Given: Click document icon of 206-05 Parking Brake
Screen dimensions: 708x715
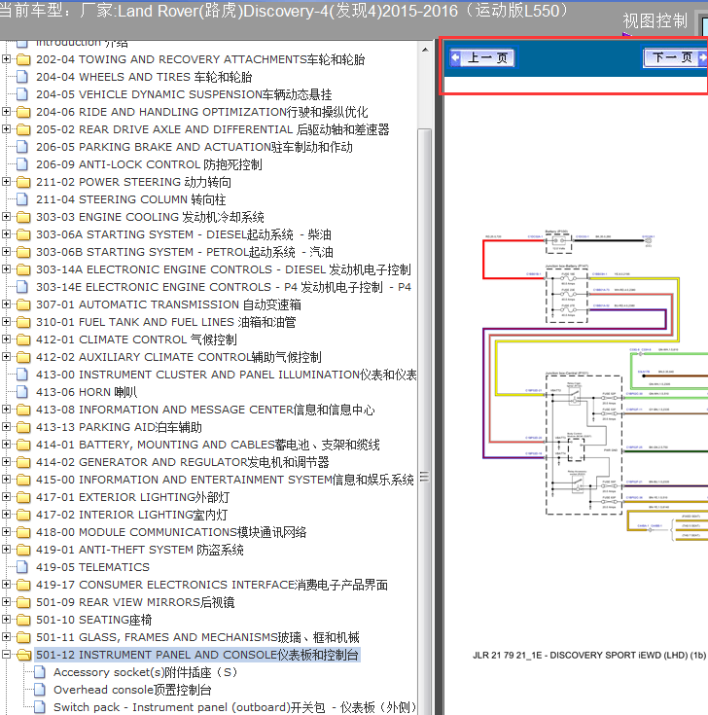Looking at the screenshot, I should (22, 147).
